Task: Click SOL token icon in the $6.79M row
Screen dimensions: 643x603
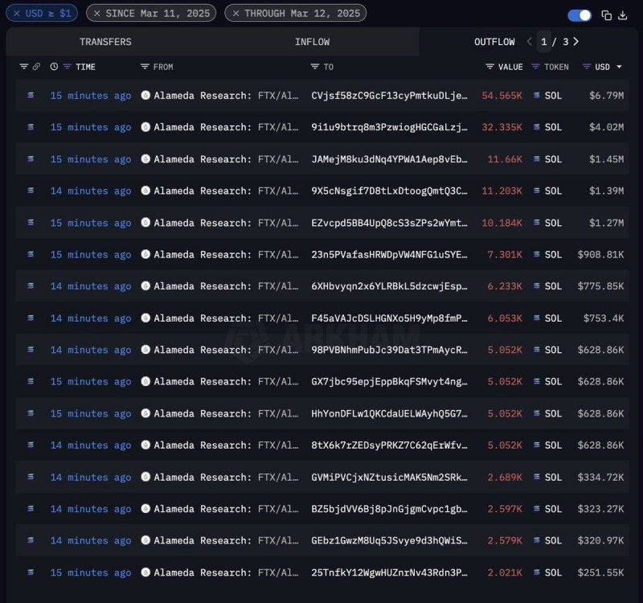Action: (537, 96)
